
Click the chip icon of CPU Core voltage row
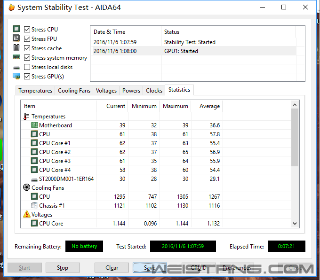(34, 223)
